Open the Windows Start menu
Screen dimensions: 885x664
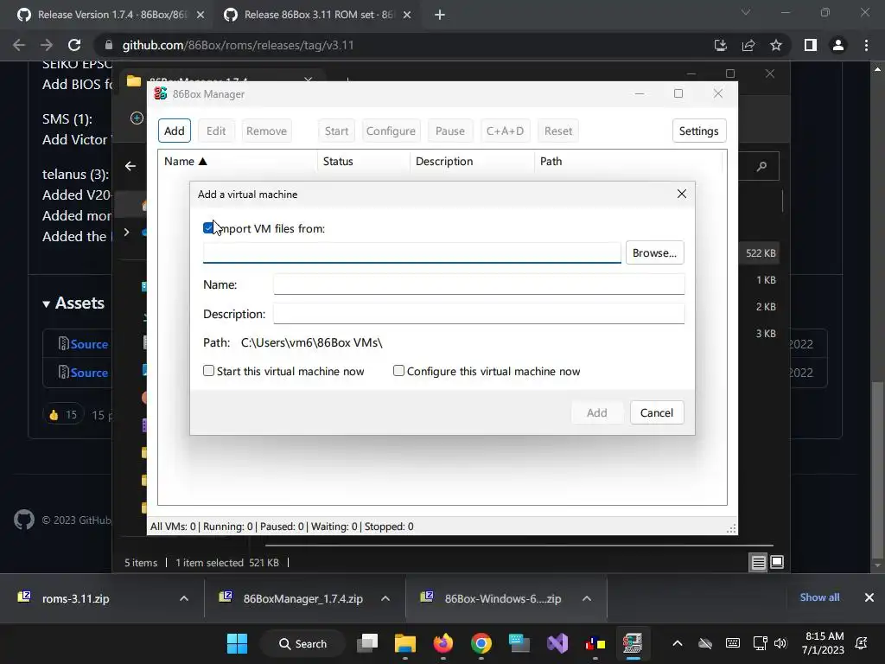tap(237, 643)
